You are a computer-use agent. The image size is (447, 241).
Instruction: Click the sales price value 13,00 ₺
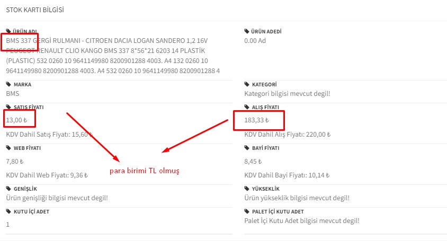point(16,120)
